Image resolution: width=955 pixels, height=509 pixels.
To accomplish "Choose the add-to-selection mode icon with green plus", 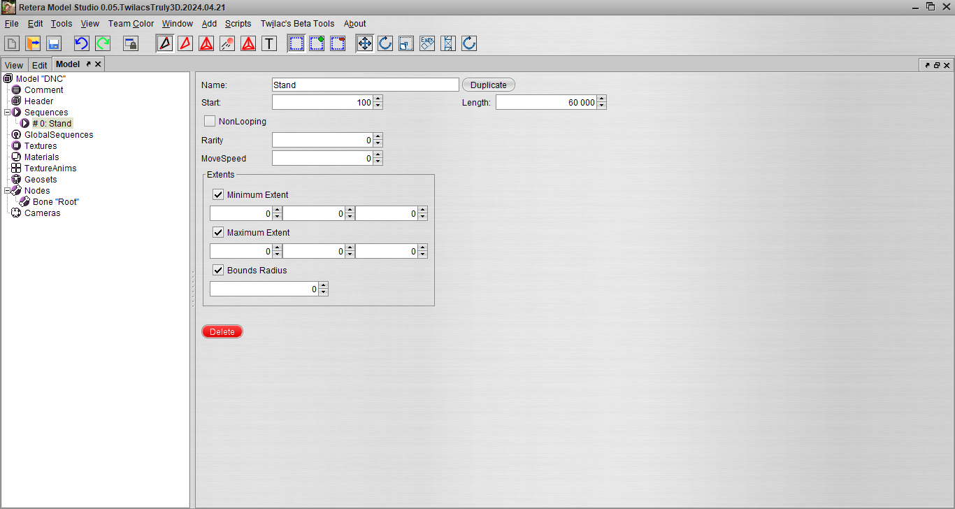I will [x=317, y=43].
